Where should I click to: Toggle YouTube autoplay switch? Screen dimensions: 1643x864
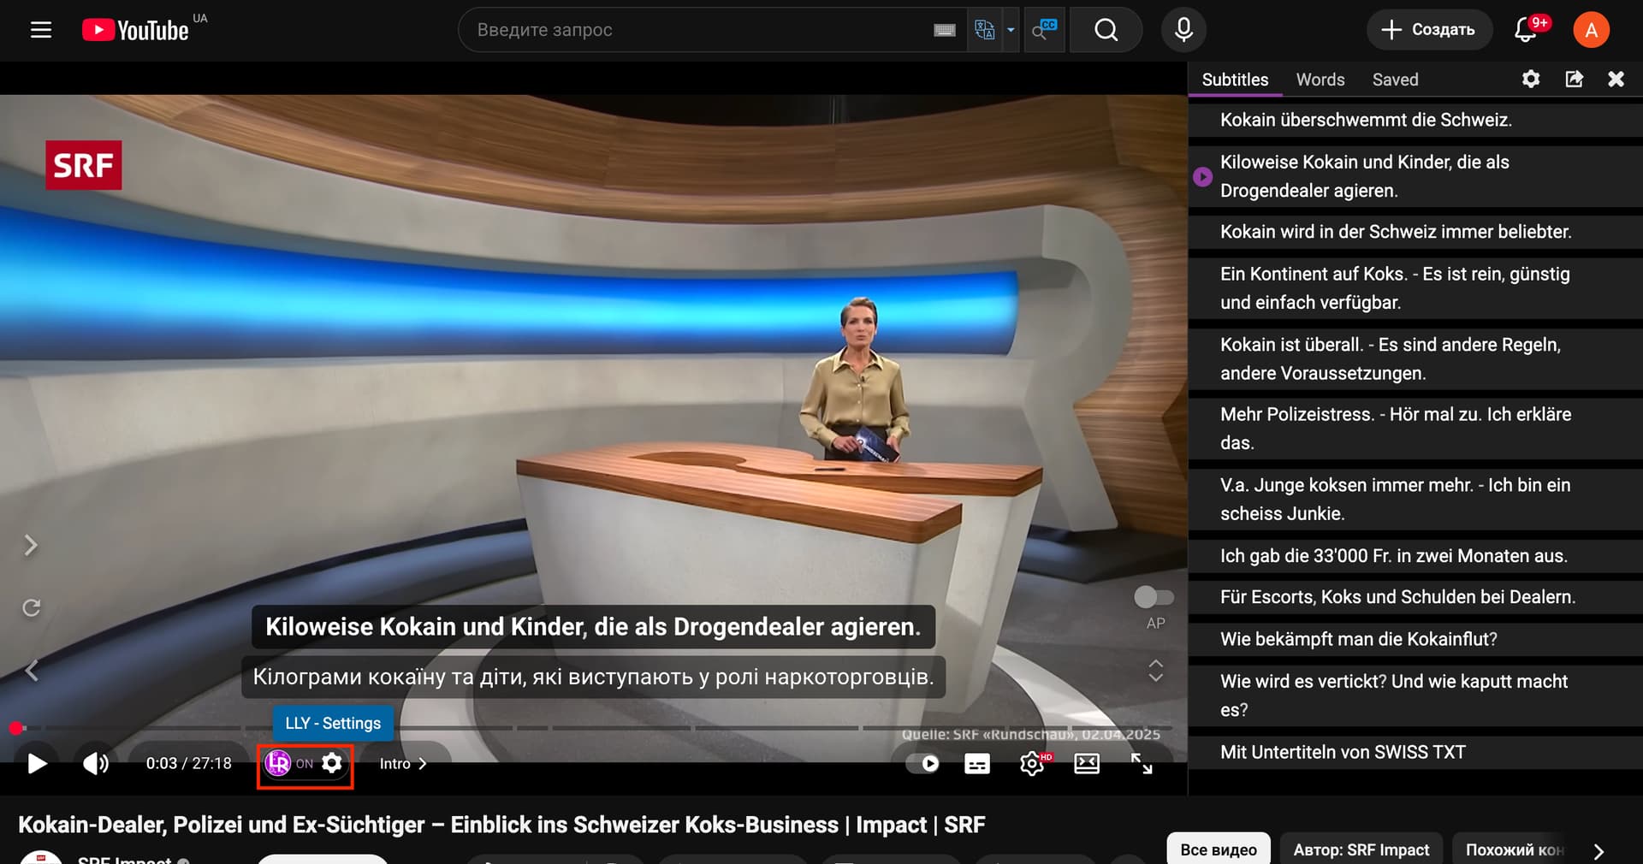tap(922, 764)
